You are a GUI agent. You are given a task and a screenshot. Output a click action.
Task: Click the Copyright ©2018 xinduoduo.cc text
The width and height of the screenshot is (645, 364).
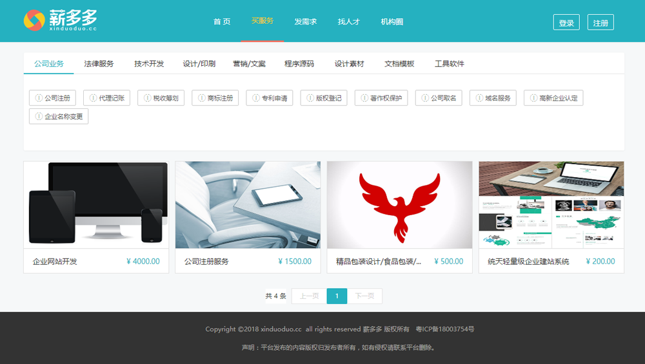pyautogui.click(x=253, y=329)
